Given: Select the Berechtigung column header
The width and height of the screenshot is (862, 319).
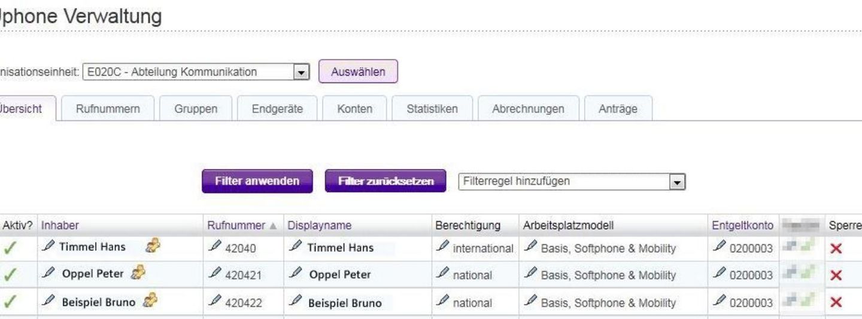Looking at the screenshot, I should [x=468, y=226].
